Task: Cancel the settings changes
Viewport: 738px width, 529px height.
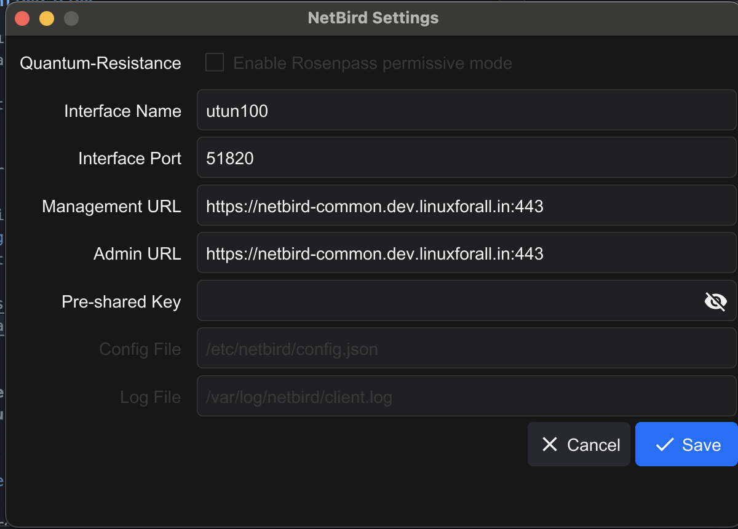Action: click(579, 445)
